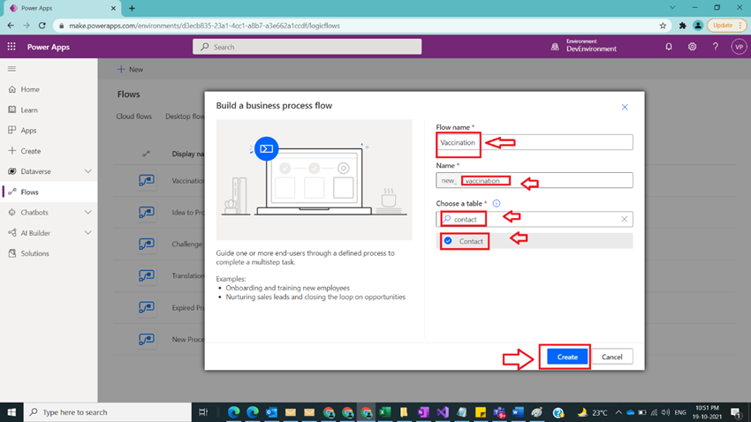Open notifications bell icon
The image size is (751, 422).
pyautogui.click(x=669, y=47)
